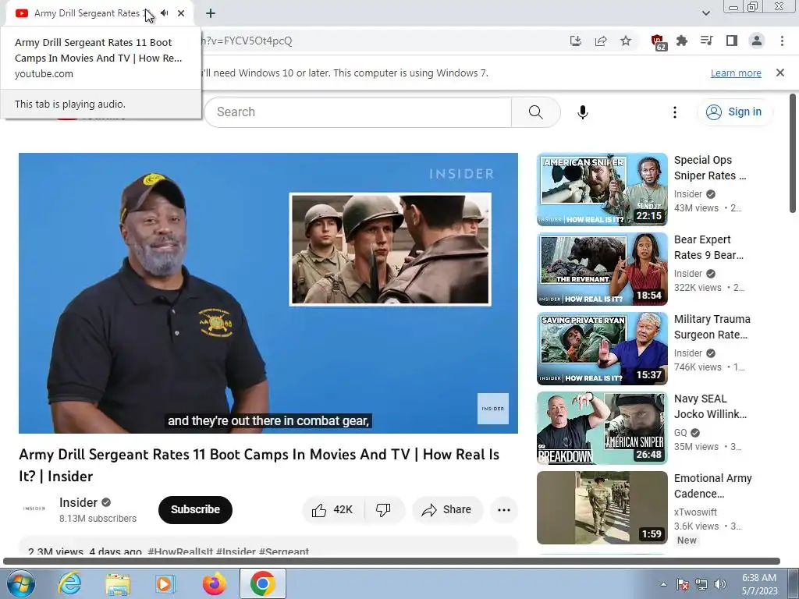Click the vertical page scrollbar

793,153
